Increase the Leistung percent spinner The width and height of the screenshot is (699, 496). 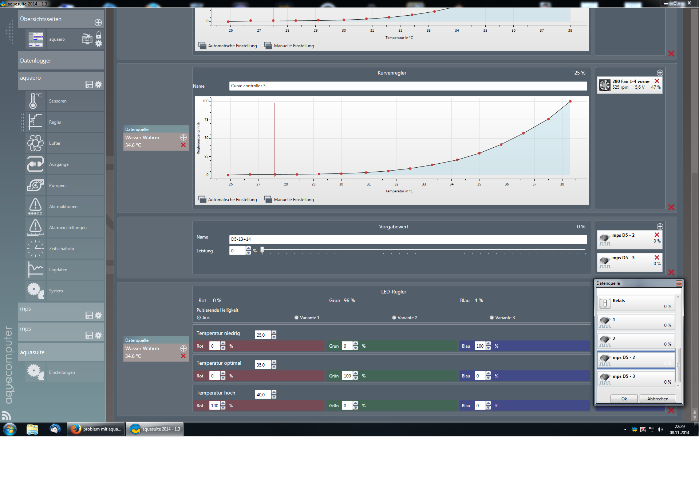point(248,248)
